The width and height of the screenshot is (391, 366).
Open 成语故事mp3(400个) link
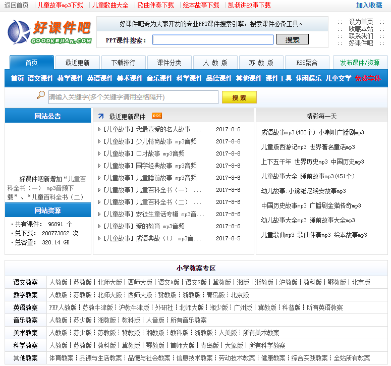tap(288, 132)
